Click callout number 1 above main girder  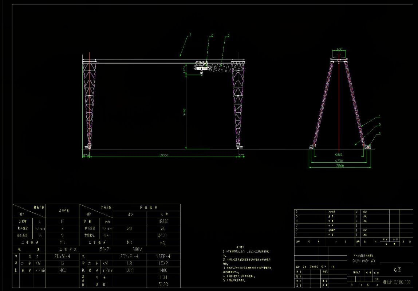190,35
